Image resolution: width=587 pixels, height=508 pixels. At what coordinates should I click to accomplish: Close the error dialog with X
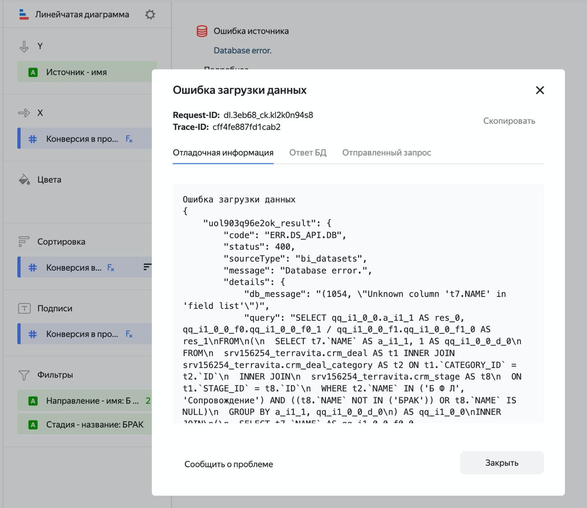point(540,90)
